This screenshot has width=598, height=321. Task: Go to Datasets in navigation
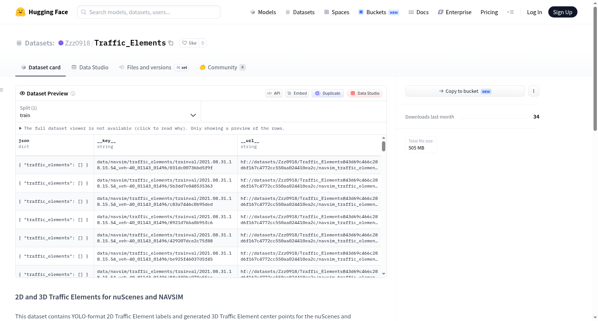pyautogui.click(x=300, y=12)
